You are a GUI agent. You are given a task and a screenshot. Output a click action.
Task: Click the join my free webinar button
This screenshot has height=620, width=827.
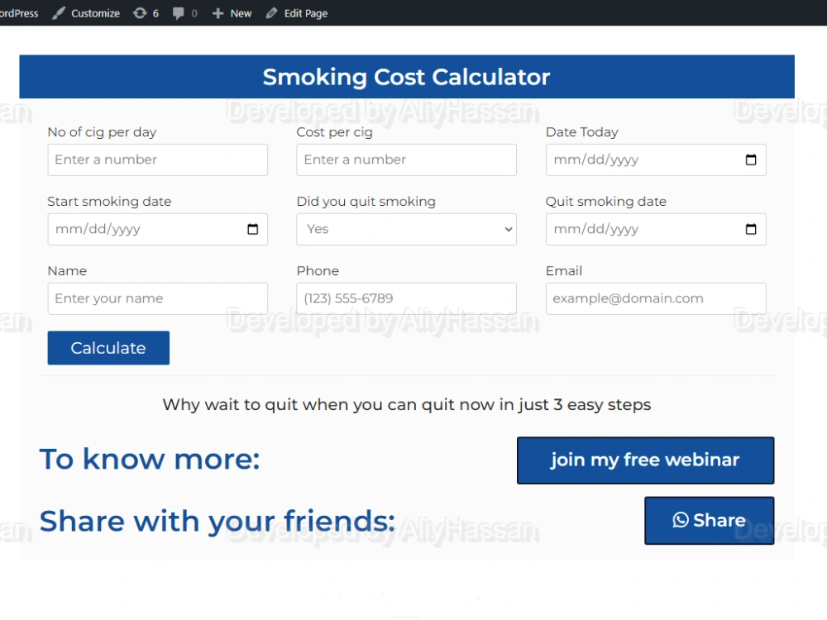point(645,460)
